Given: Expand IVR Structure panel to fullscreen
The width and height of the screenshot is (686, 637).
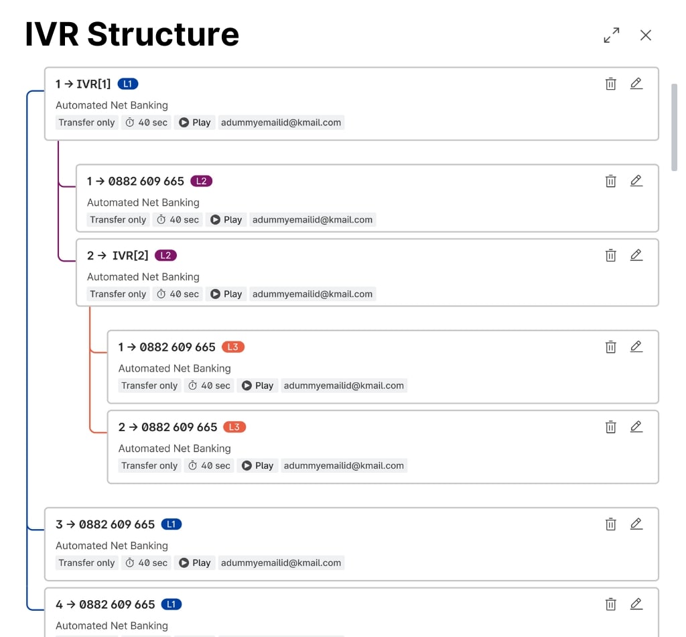Looking at the screenshot, I should (x=611, y=36).
